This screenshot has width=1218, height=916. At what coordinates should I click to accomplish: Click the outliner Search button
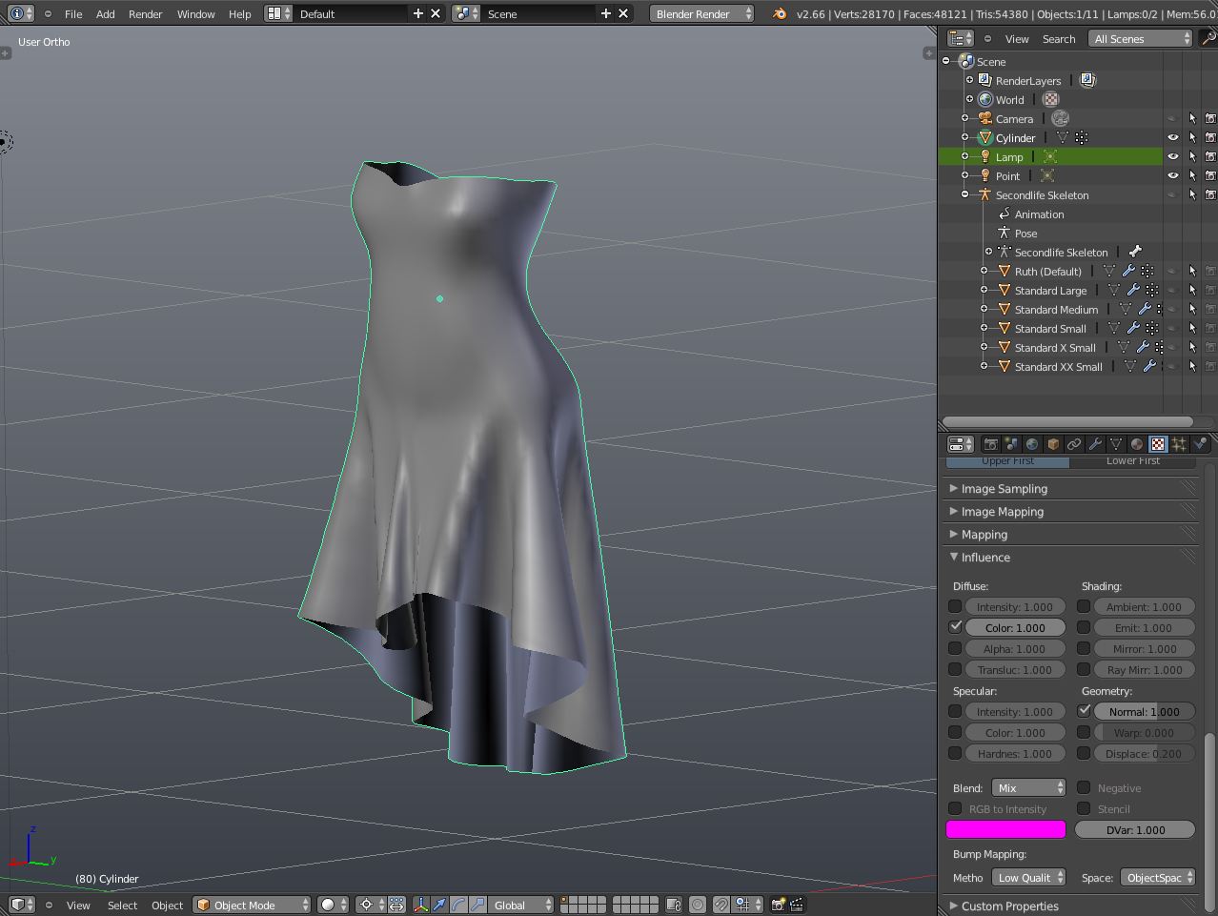click(1058, 39)
